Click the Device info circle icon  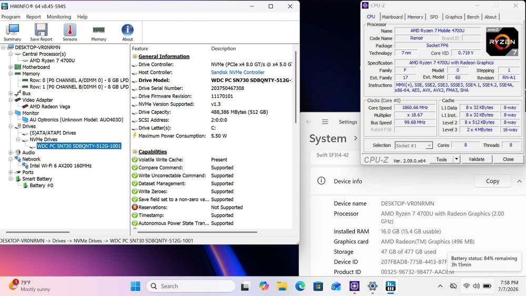tap(321, 181)
